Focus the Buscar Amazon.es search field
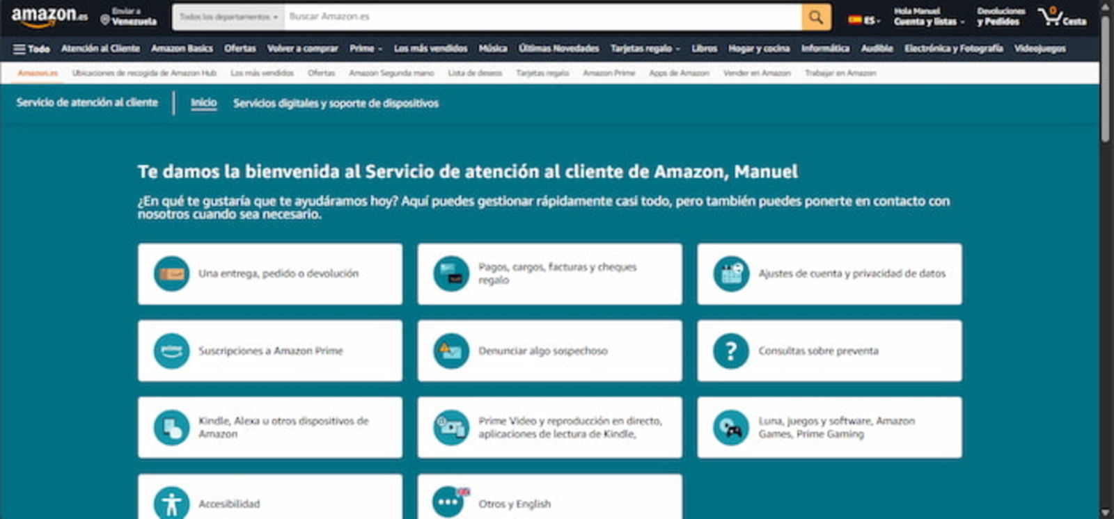The width and height of the screenshot is (1114, 519). (x=543, y=17)
